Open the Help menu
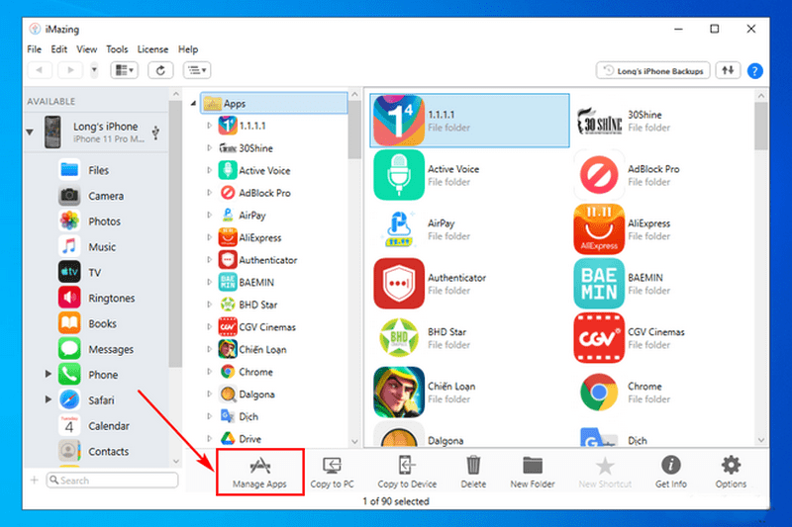Viewport: 792px width, 527px height. click(x=188, y=49)
